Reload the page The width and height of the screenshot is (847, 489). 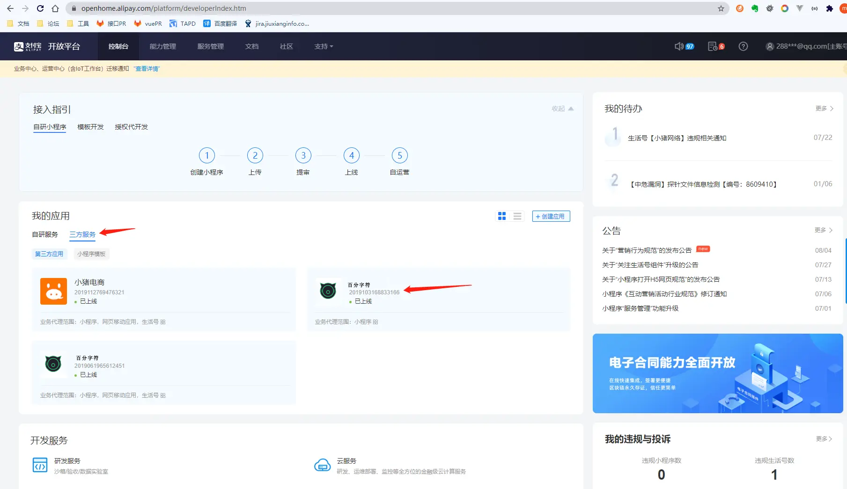tap(40, 8)
